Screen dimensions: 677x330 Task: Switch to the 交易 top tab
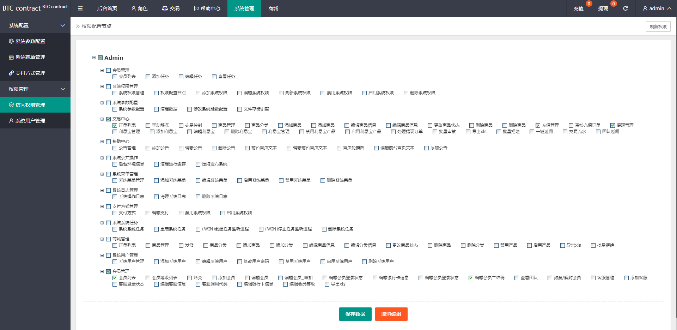click(x=171, y=8)
